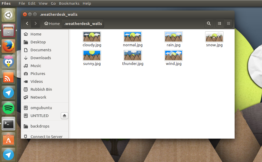Open Ubuntu Software from the launcher
The width and height of the screenshot is (262, 162).
coord(8,139)
